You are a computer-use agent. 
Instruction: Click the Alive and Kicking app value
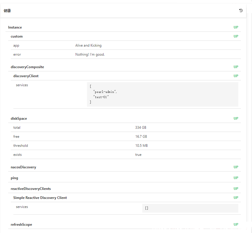click(88, 45)
